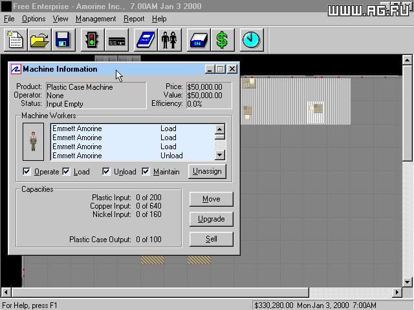
Task: Minimize the Machine Information window
Action: click(210, 69)
